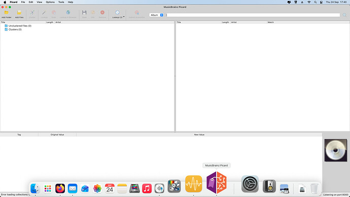Open the Picard application menu
350x197 pixels.
coord(13,2)
